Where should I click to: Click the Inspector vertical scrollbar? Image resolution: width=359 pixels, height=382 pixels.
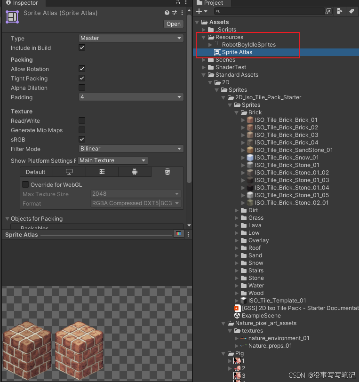click(189, 99)
